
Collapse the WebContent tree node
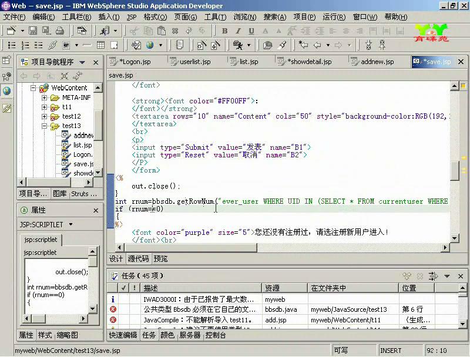point(33,88)
